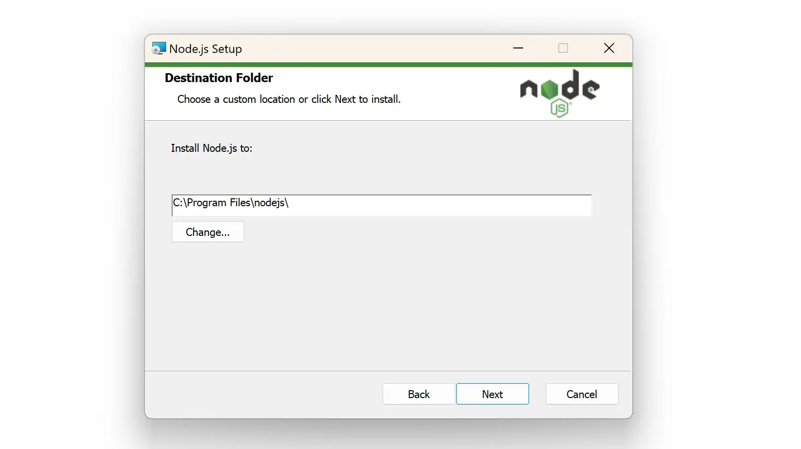Click the Next button
801x449 pixels.
point(492,394)
